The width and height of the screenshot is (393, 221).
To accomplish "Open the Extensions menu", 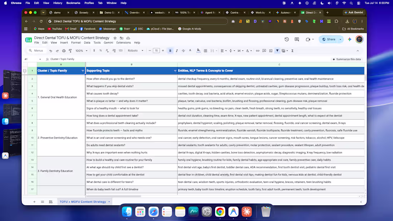I will coord(123,42).
